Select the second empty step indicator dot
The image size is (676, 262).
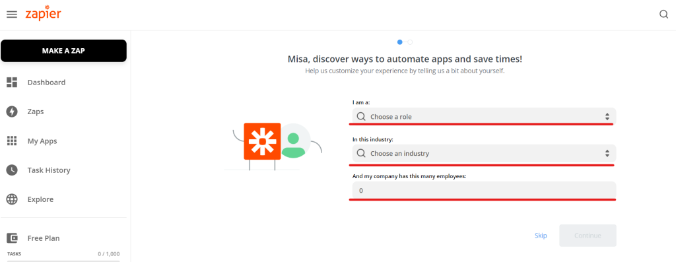410,42
